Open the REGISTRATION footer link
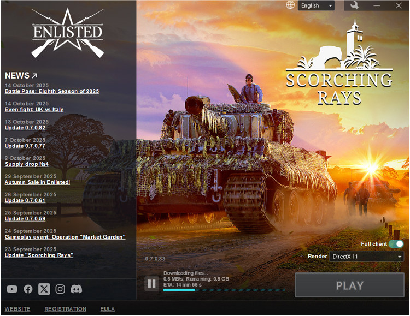 (x=65, y=309)
